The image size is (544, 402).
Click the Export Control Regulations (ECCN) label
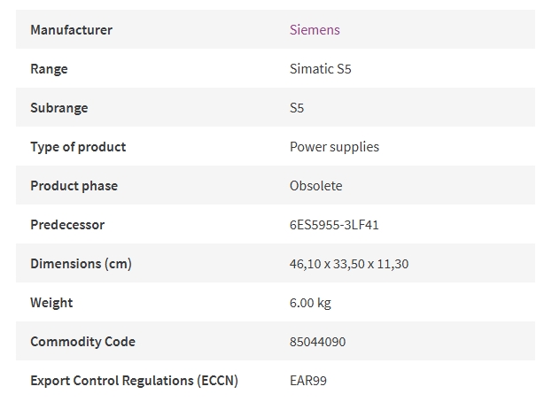134,381
